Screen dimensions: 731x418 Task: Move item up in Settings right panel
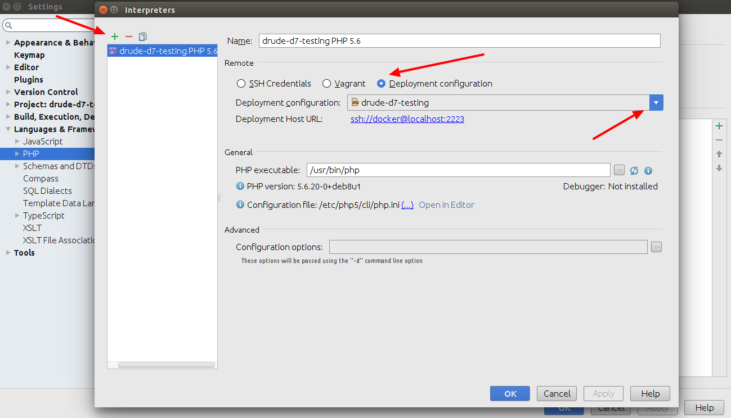point(719,154)
